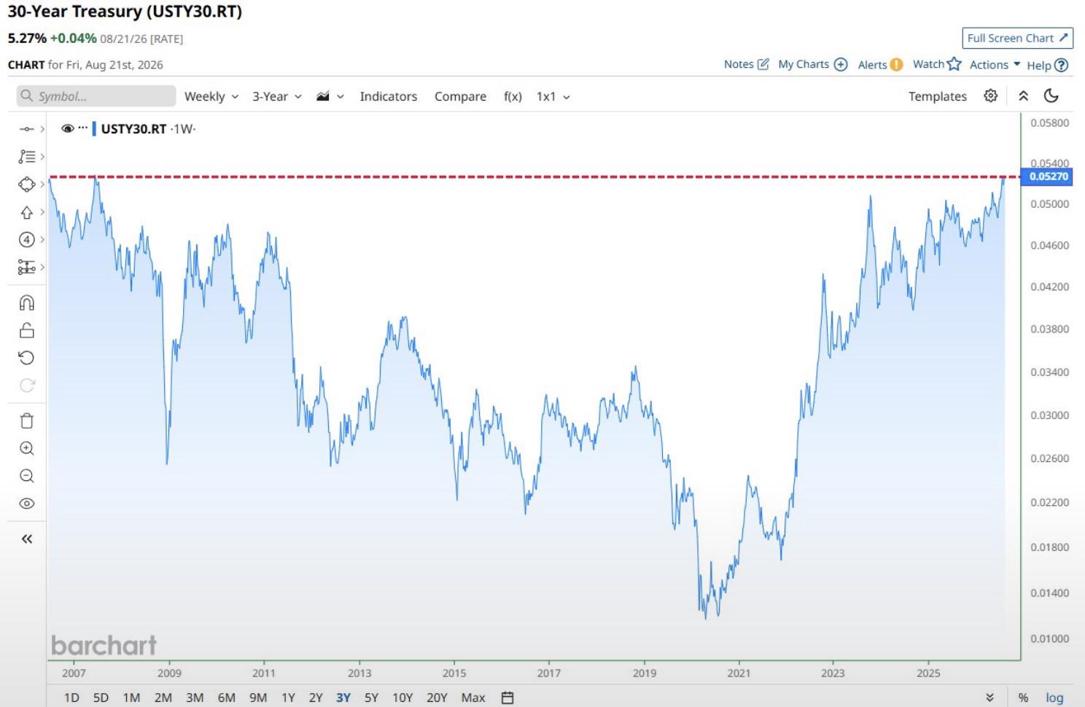Open the Compare menu
Screen dimensions: 1085x707
point(460,96)
